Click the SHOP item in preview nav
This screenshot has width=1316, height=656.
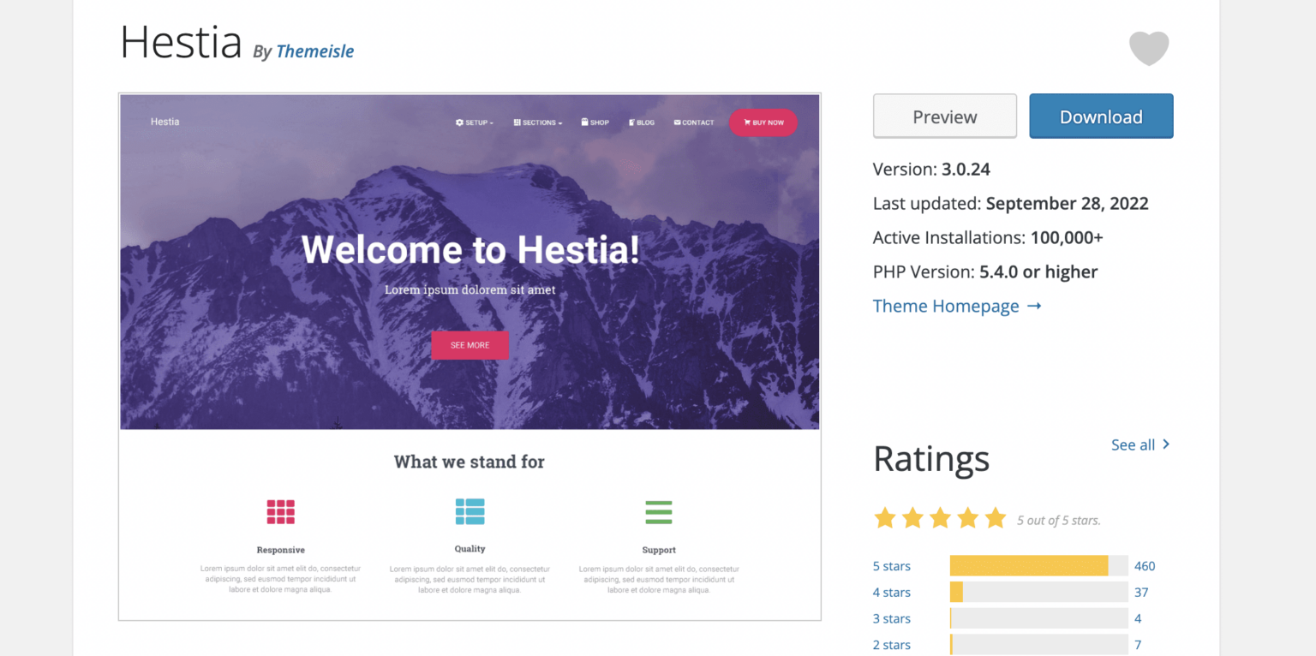tap(595, 122)
